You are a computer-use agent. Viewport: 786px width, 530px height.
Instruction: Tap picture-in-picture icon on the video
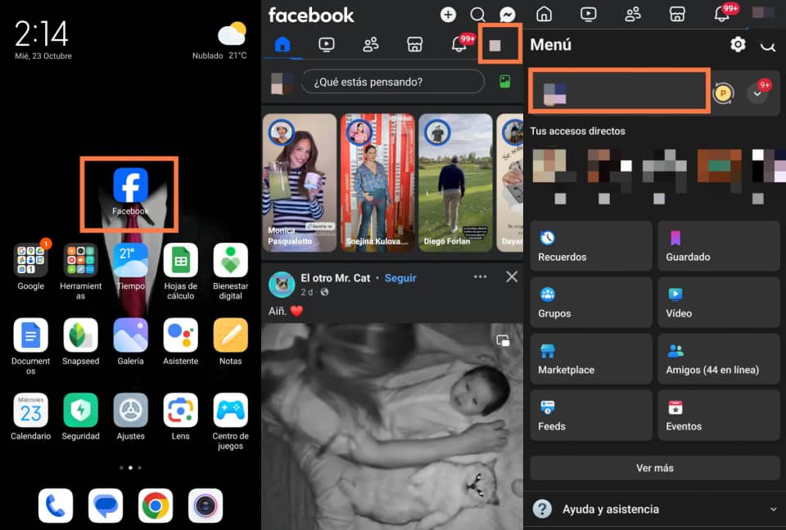(503, 340)
